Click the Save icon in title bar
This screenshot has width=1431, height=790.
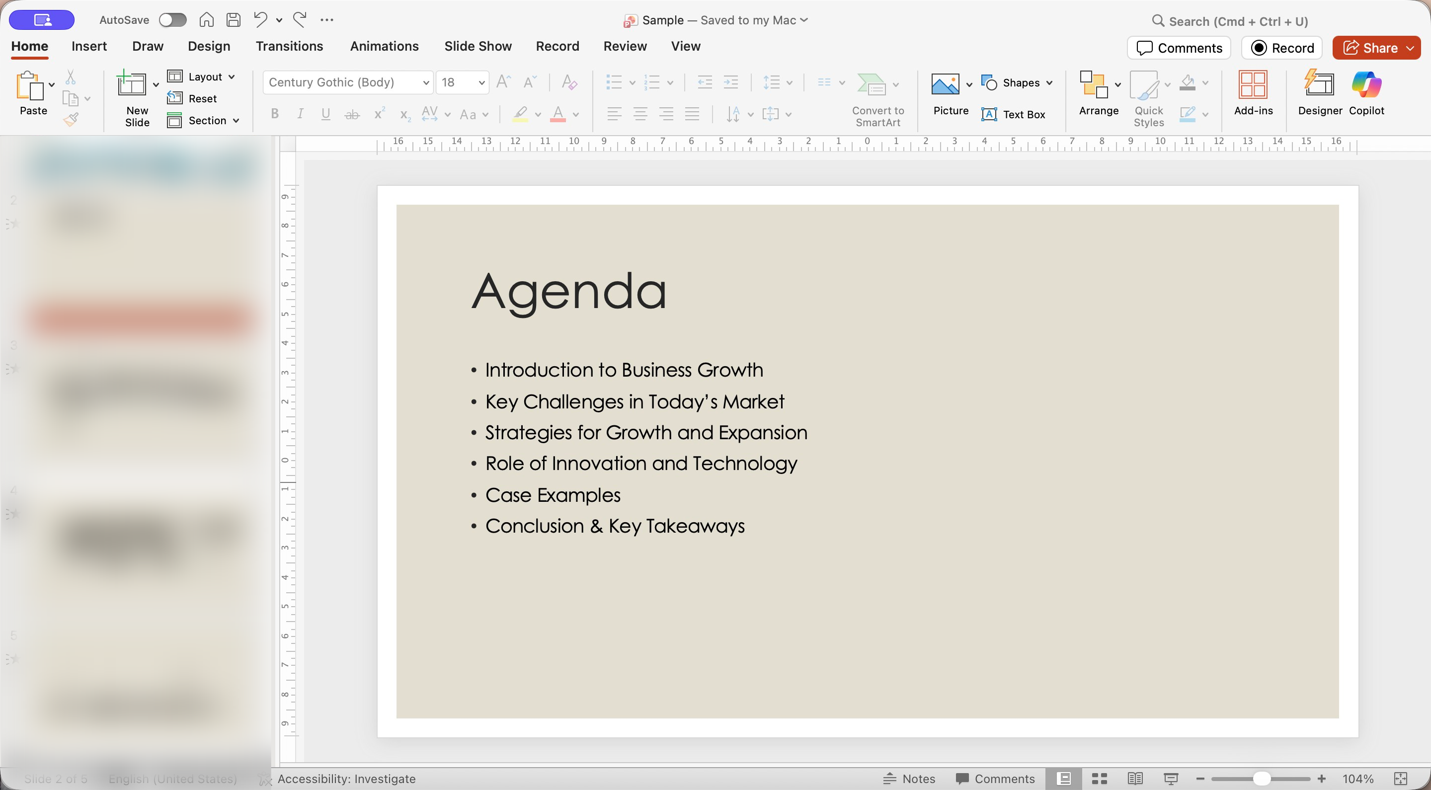coord(234,20)
